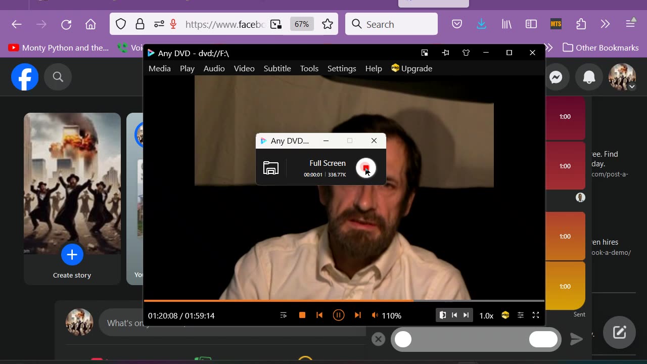Screen dimensions: 647x364
Task: Open the recordings folder icon in recorder popup
Action: (271, 168)
